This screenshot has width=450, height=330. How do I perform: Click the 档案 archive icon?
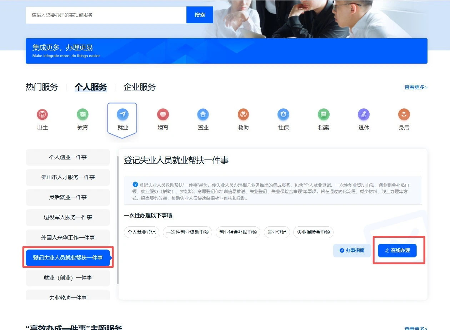click(324, 115)
